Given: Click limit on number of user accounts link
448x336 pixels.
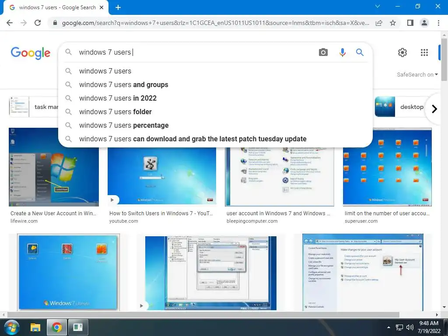Looking at the screenshot, I should 387,213.
